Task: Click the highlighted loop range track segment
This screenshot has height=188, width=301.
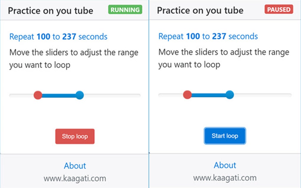Action: tap(58, 95)
